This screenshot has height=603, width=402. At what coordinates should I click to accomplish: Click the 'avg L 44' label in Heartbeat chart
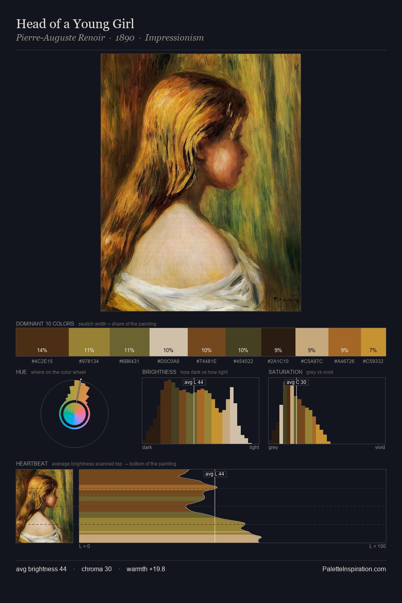(x=215, y=474)
